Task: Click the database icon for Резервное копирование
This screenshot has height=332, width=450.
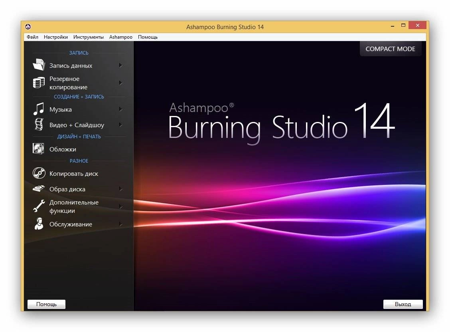Action: [x=39, y=83]
